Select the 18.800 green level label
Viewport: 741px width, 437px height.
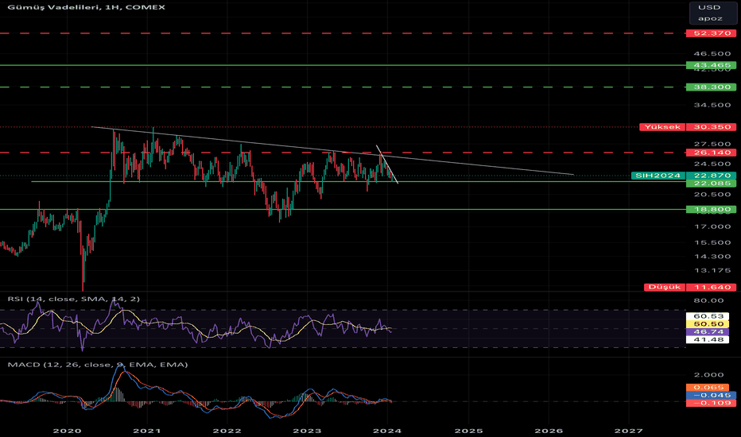point(712,209)
